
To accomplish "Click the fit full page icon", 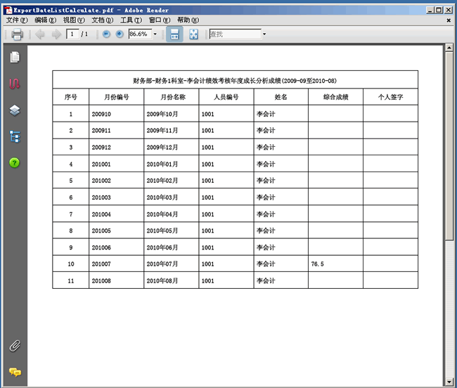I will tap(193, 34).
